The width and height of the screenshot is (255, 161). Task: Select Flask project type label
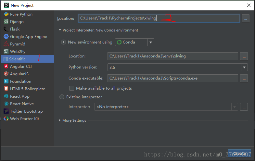coord(15,29)
